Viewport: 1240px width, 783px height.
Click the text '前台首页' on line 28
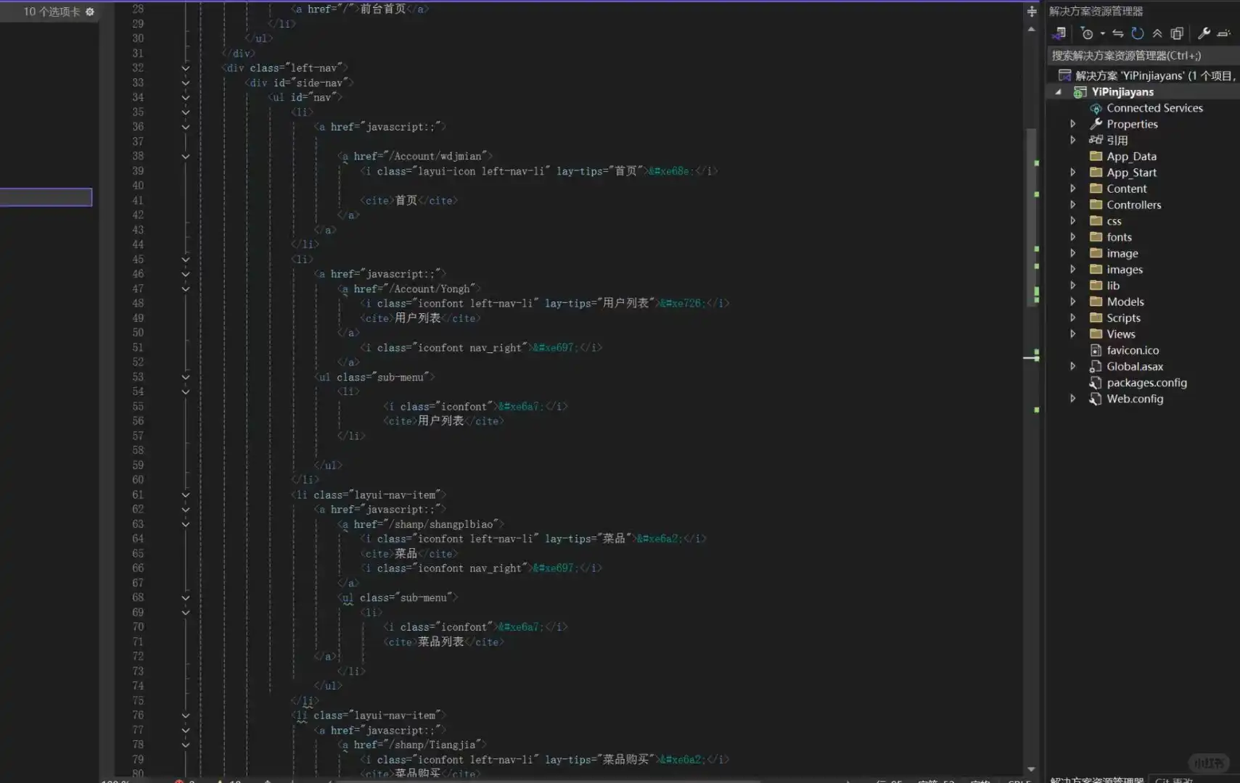(x=382, y=9)
